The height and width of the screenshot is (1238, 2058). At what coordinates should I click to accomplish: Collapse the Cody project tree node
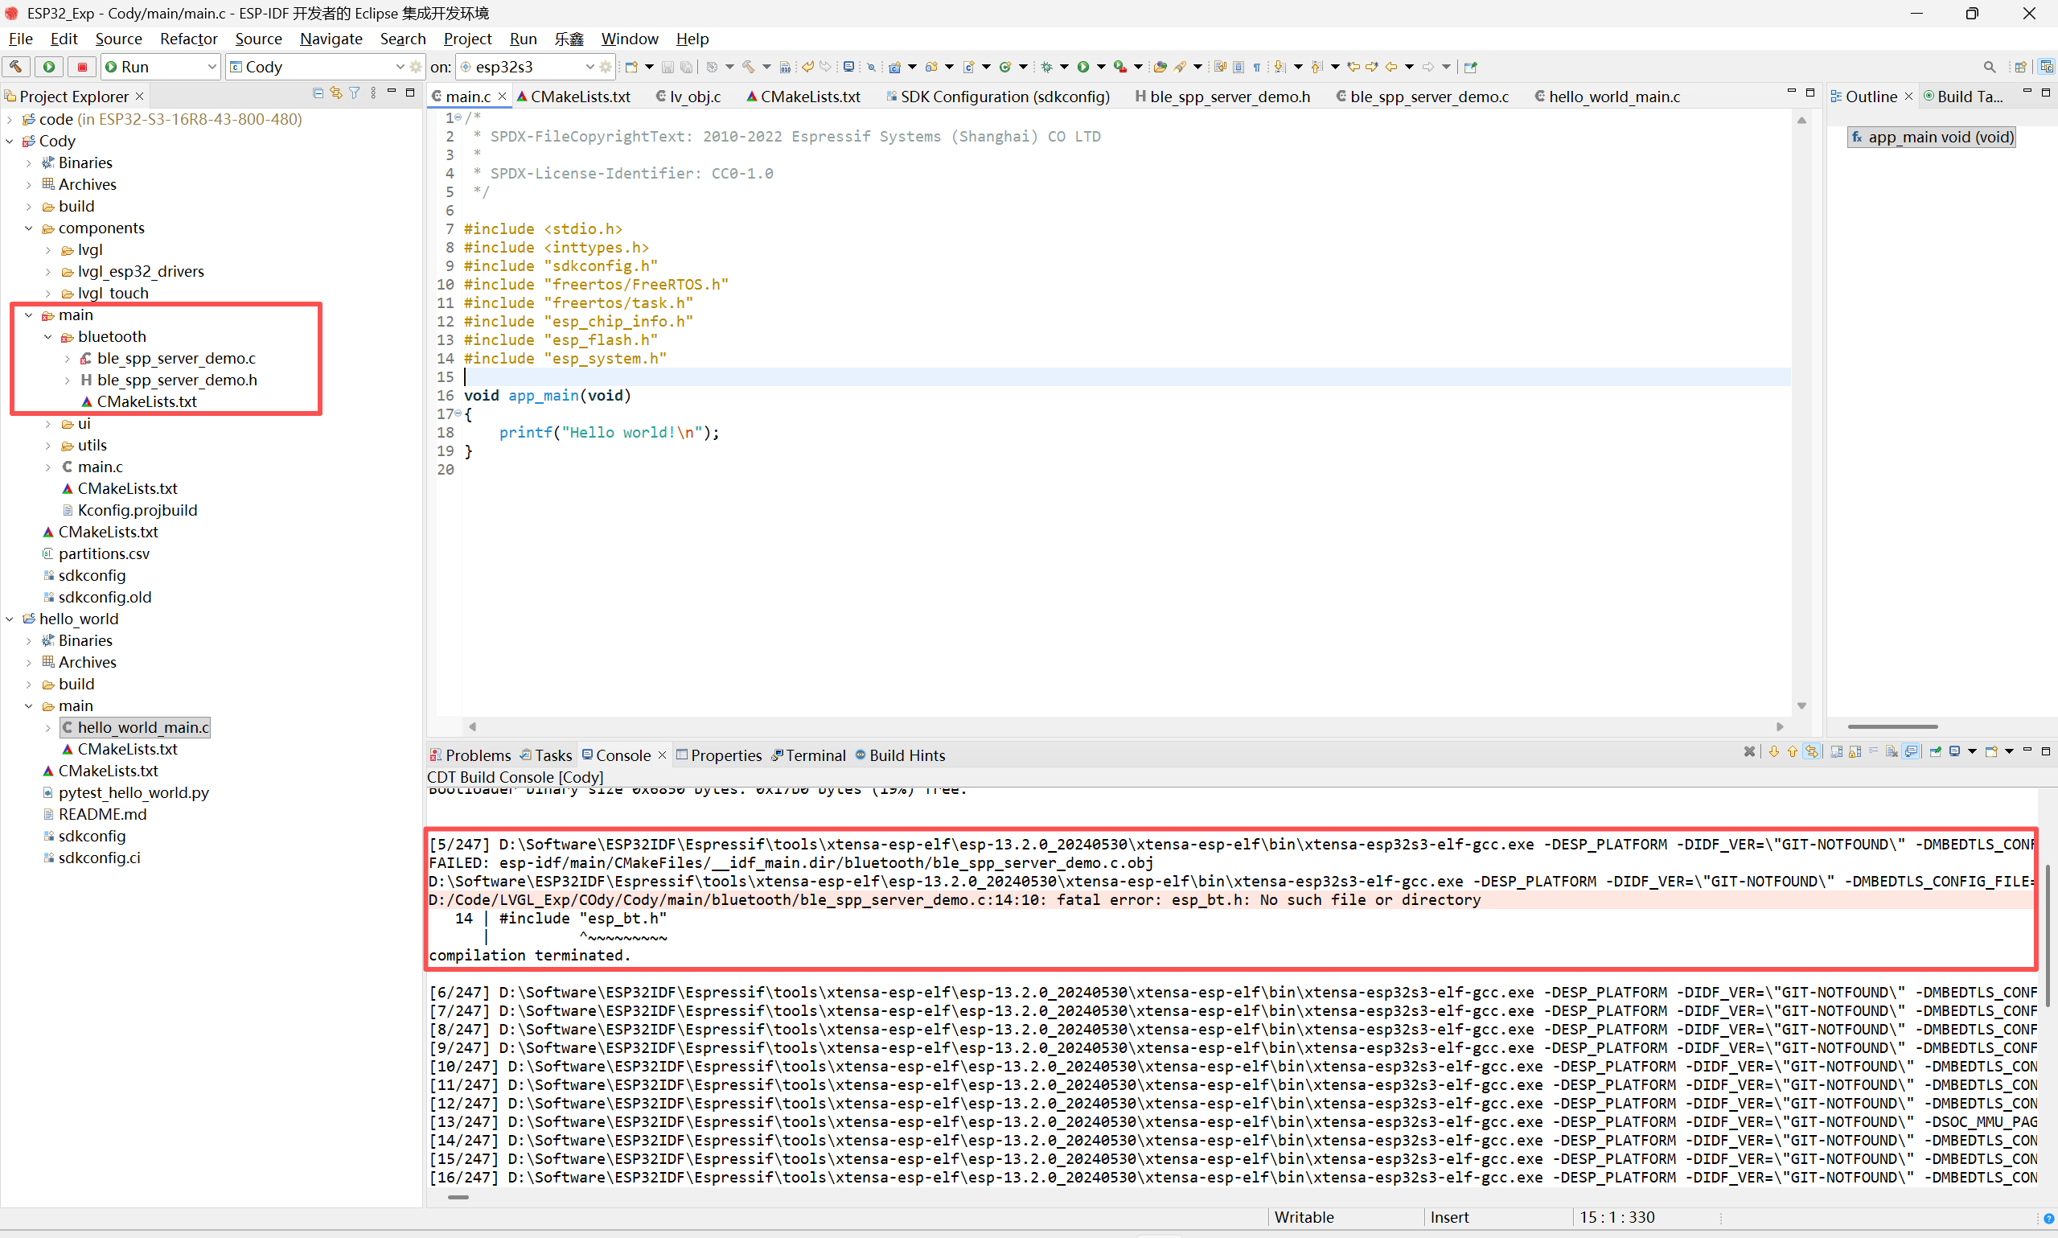point(9,141)
